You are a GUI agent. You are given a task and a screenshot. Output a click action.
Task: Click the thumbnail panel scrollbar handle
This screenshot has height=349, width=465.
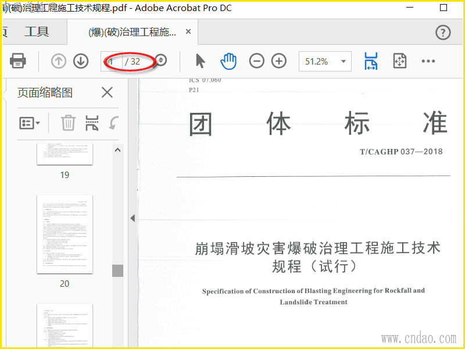pos(118,270)
